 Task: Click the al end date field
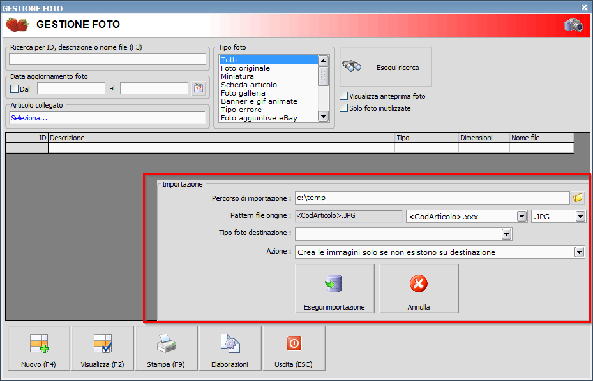click(154, 89)
